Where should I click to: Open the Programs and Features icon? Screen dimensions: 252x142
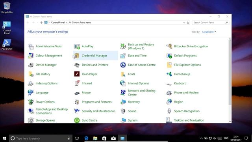pos(77,102)
